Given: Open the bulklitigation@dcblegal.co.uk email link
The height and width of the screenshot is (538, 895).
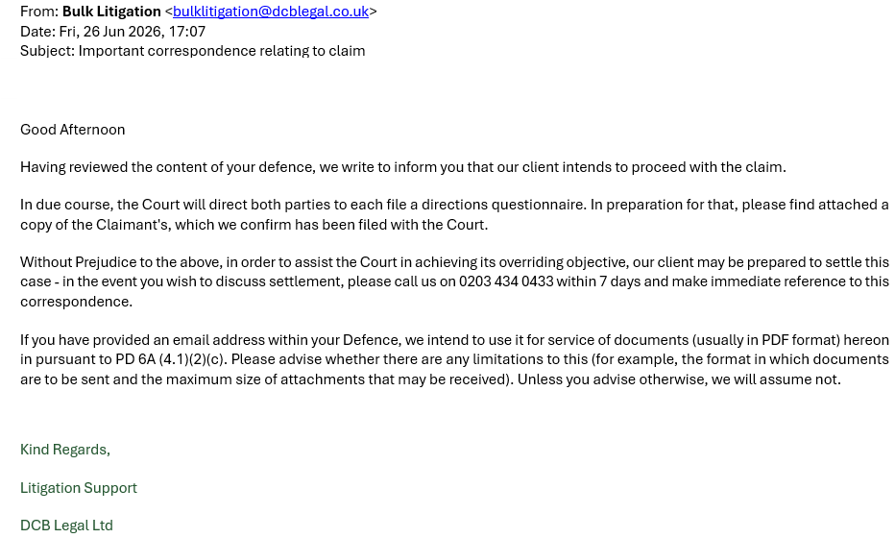Looking at the screenshot, I should [x=271, y=12].
